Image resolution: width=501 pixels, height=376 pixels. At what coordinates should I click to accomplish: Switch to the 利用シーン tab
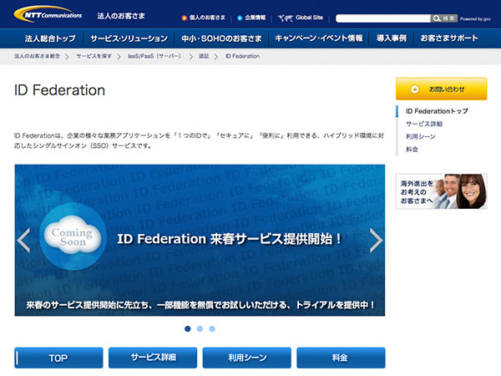tap(246, 358)
